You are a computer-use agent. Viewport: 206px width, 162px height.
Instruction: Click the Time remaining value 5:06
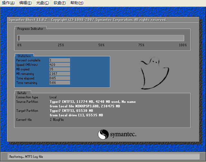point(60,83)
